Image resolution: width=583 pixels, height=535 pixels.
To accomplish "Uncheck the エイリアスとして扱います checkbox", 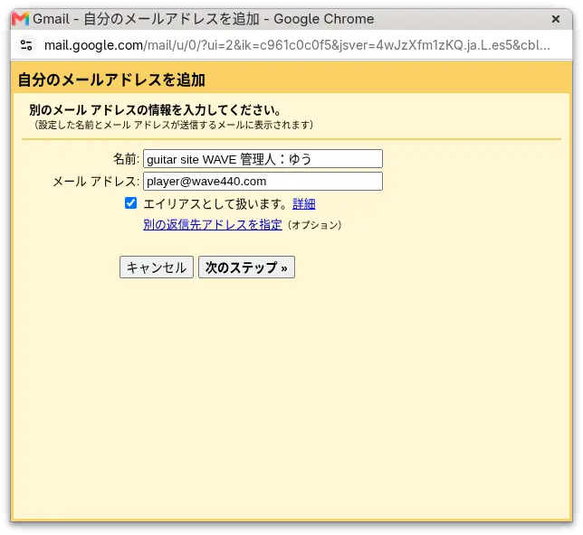I will click(x=130, y=203).
